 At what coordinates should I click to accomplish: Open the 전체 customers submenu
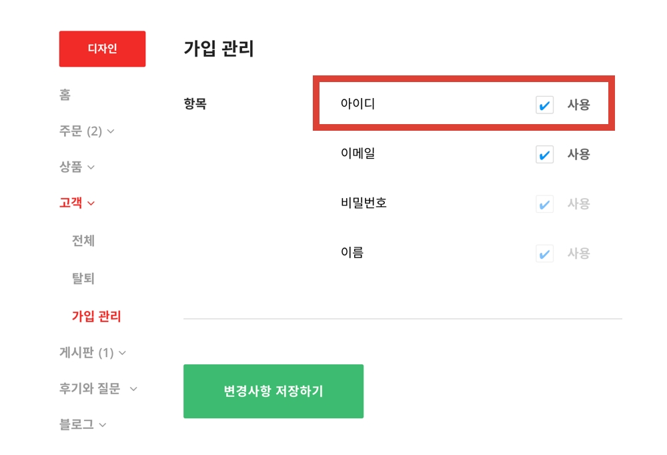pos(83,240)
